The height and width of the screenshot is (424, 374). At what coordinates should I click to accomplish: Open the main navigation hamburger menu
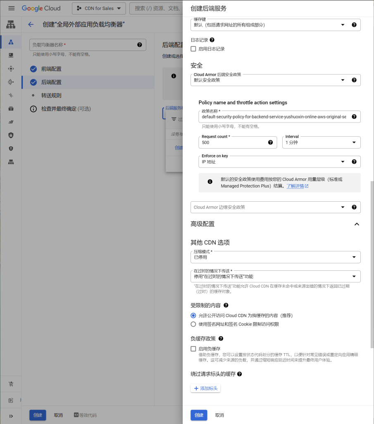11,8
